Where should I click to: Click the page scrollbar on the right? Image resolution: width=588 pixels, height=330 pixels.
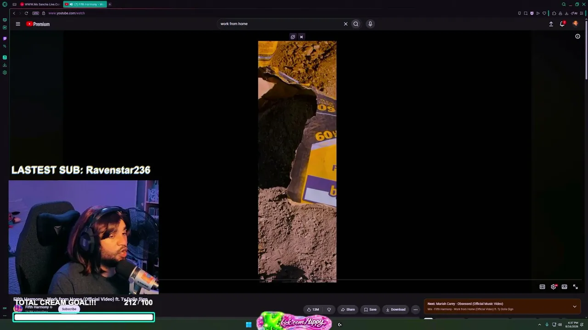coord(586,50)
